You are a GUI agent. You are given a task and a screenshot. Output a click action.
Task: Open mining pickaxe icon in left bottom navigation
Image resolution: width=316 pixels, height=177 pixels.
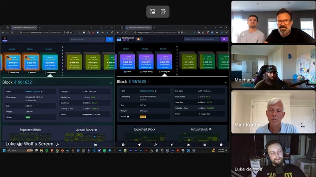[58, 145]
